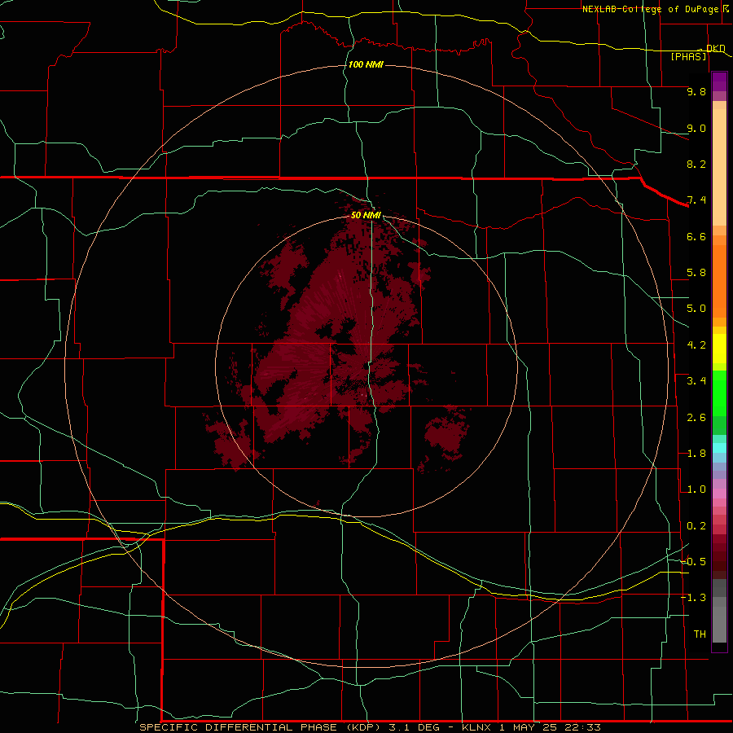Click the 3.4 scale label
733x733 pixels.
tap(696, 381)
